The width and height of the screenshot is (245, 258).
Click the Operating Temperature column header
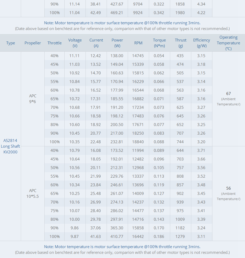click(x=228, y=43)
